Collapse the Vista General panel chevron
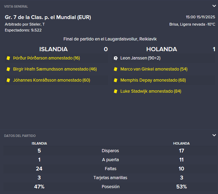The width and height of the screenshot is (218, 194). 214,6
